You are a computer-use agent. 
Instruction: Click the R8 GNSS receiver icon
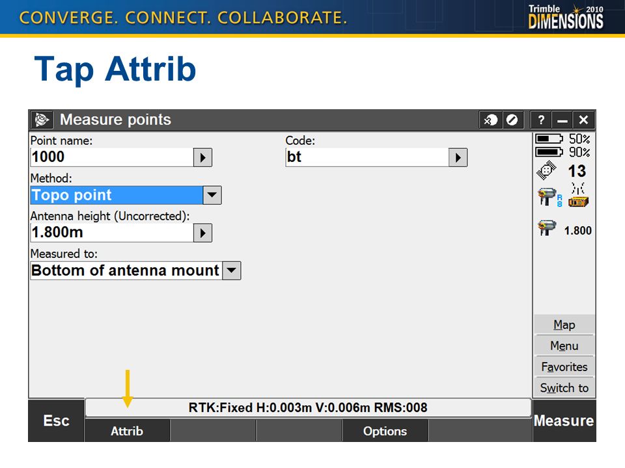click(x=549, y=197)
